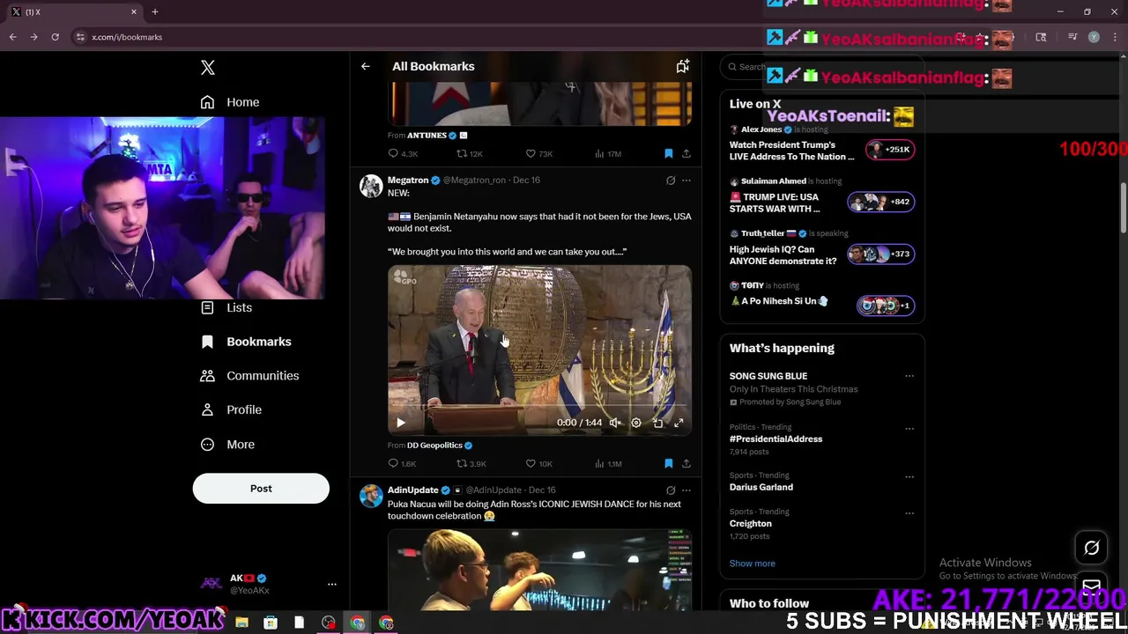
Task: Open the High Jewish IQ space
Action: pyautogui.click(x=821, y=248)
